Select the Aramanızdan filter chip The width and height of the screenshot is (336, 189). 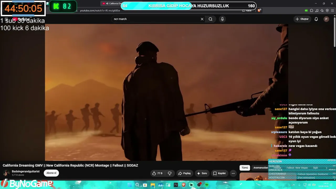[260, 168]
